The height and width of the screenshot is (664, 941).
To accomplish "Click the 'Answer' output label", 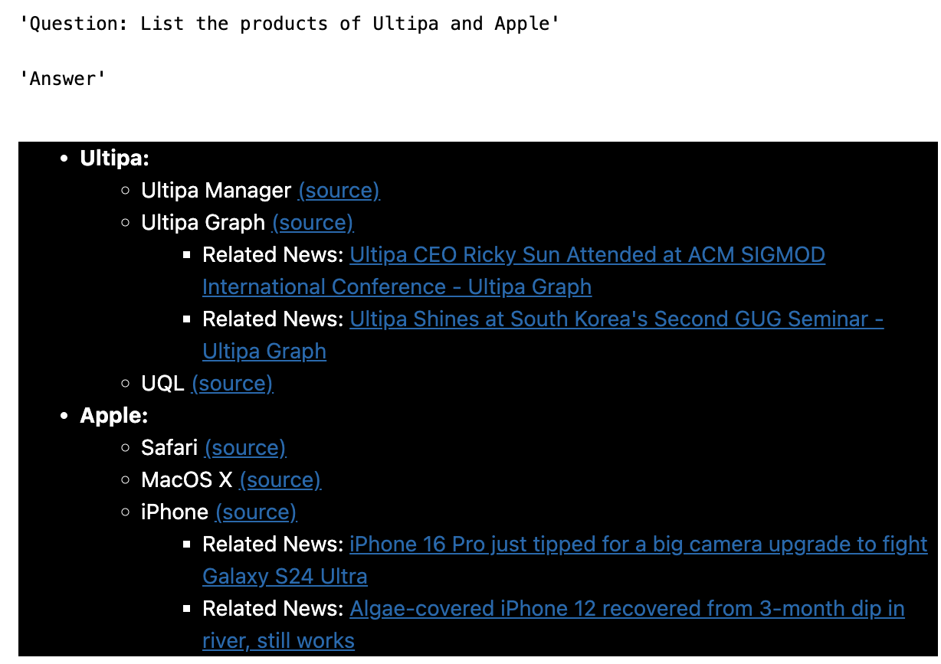I will tap(62, 79).
